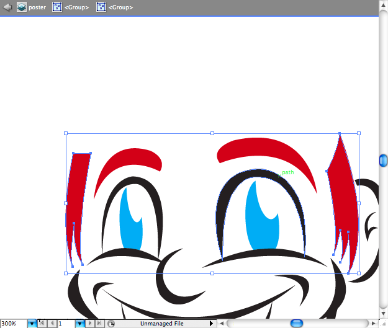Click the poster layer icon in breadcrumb
Viewport: 388px width, 328px height.
click(x=22, y=7)
